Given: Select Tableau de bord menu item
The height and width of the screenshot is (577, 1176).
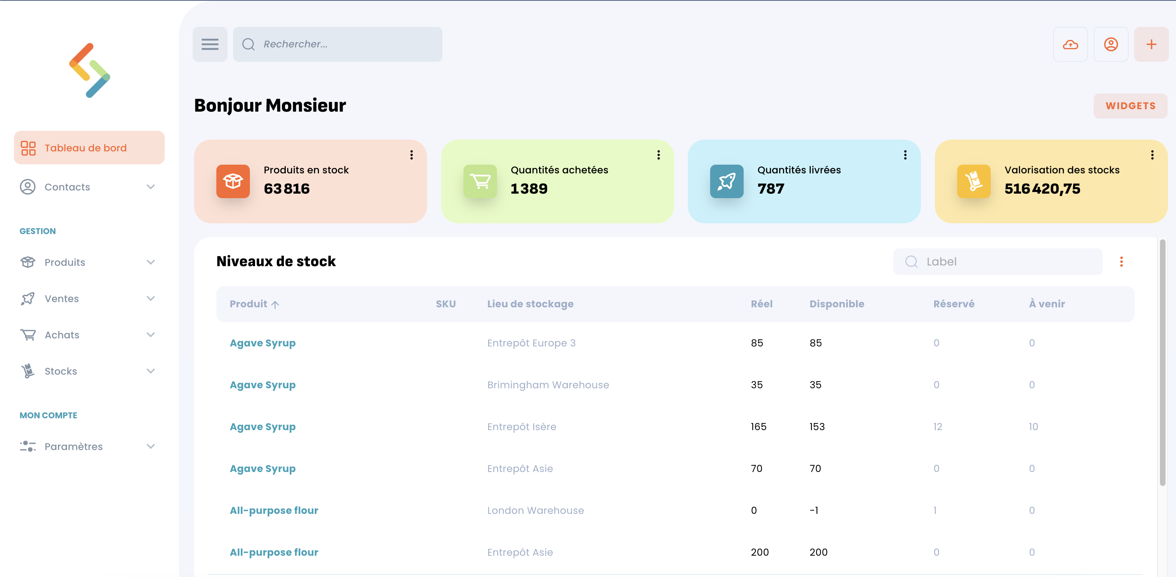Looking at the screenshot, I should pos(89,148).
